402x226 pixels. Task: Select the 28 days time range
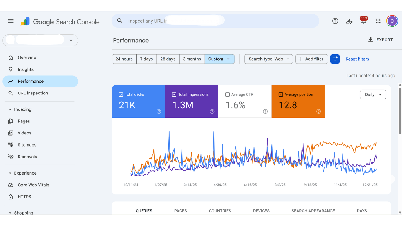[x=167, y=59]
